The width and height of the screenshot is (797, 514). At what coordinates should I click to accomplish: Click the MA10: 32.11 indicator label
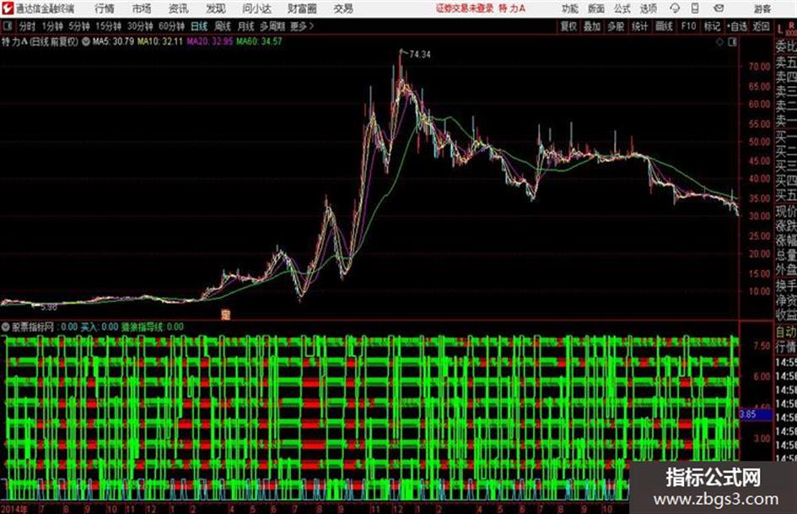point(160,41)
